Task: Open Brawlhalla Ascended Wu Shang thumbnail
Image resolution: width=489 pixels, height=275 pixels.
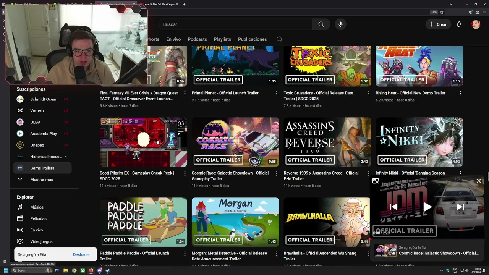Action: [x=327, y=222]
